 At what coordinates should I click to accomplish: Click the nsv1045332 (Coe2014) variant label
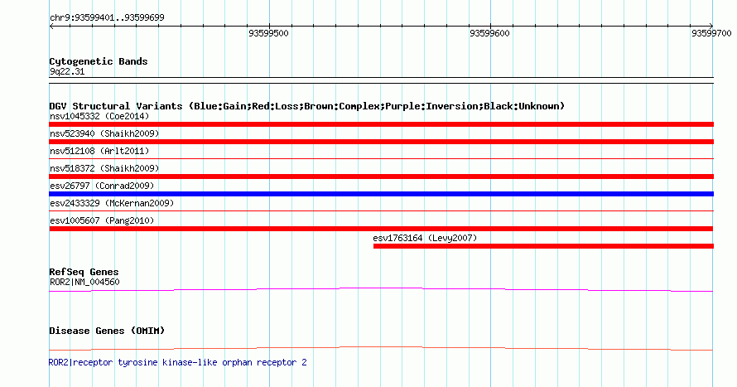99,116
